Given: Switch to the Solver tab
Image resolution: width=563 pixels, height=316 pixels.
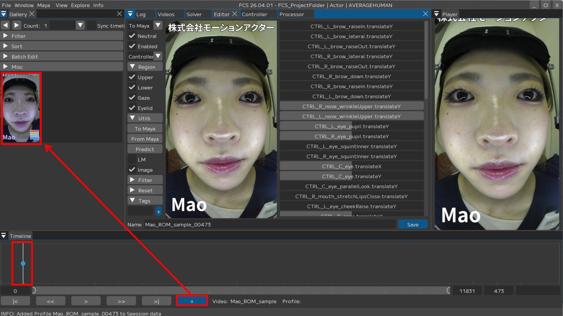Looking at the screenshot, I should click(x=194, y=14).
